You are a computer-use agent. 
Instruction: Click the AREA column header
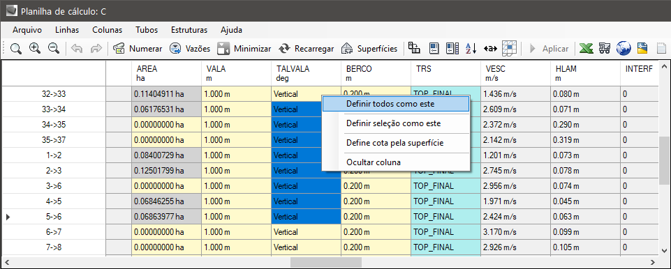pos(166,73)
